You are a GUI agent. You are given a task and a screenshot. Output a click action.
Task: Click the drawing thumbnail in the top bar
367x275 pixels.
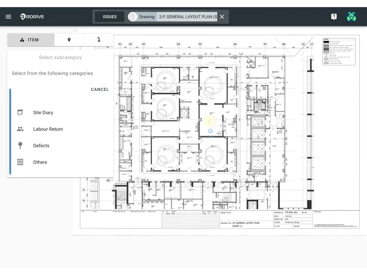pos(132,16)
